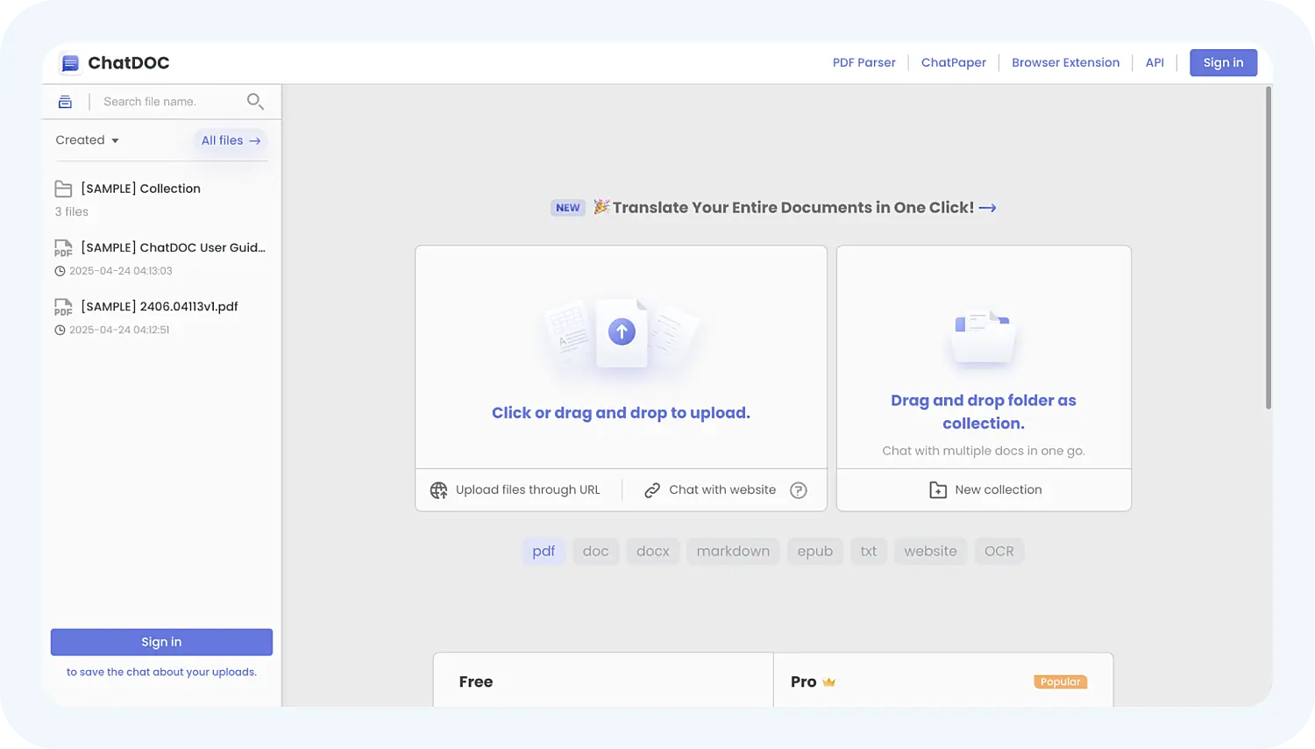Click the globe icon for URL upload

(438, 490)
